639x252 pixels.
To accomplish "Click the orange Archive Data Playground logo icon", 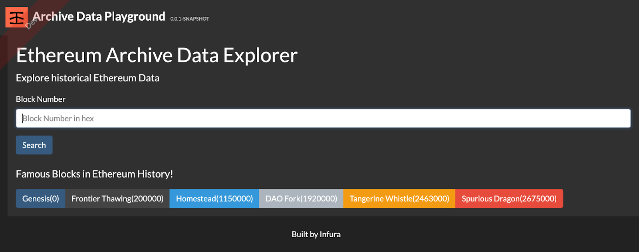I will pyautogui.click(x=16, y=17).
